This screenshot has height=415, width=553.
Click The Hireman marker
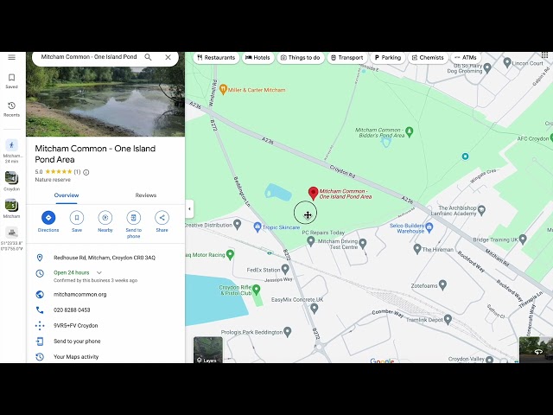[x=417, y=249]
